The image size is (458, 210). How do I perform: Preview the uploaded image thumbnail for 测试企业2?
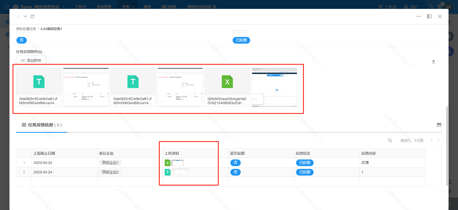[x=180, y=172]
